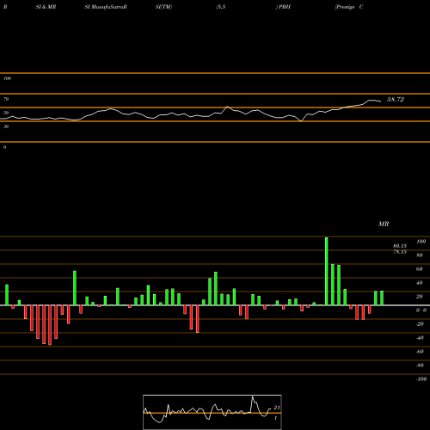This screenshot has height=430, width=430.
Task: Click the deepest red bar in MR chart
Action: pos(50,325)
